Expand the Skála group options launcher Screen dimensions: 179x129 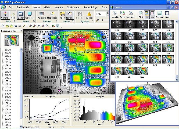click(15, 21)
